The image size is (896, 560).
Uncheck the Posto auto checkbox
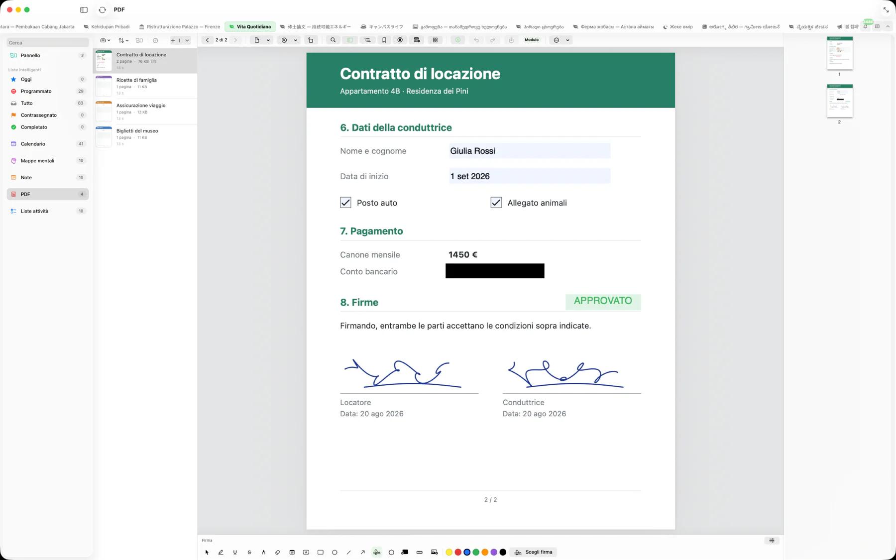tap(345, 203)
